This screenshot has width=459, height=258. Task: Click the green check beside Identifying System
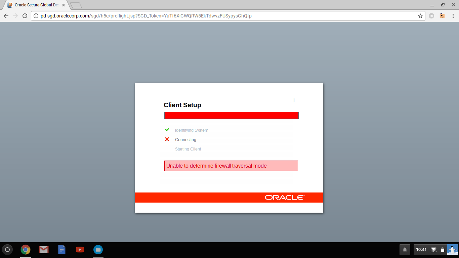click(167, 130)
